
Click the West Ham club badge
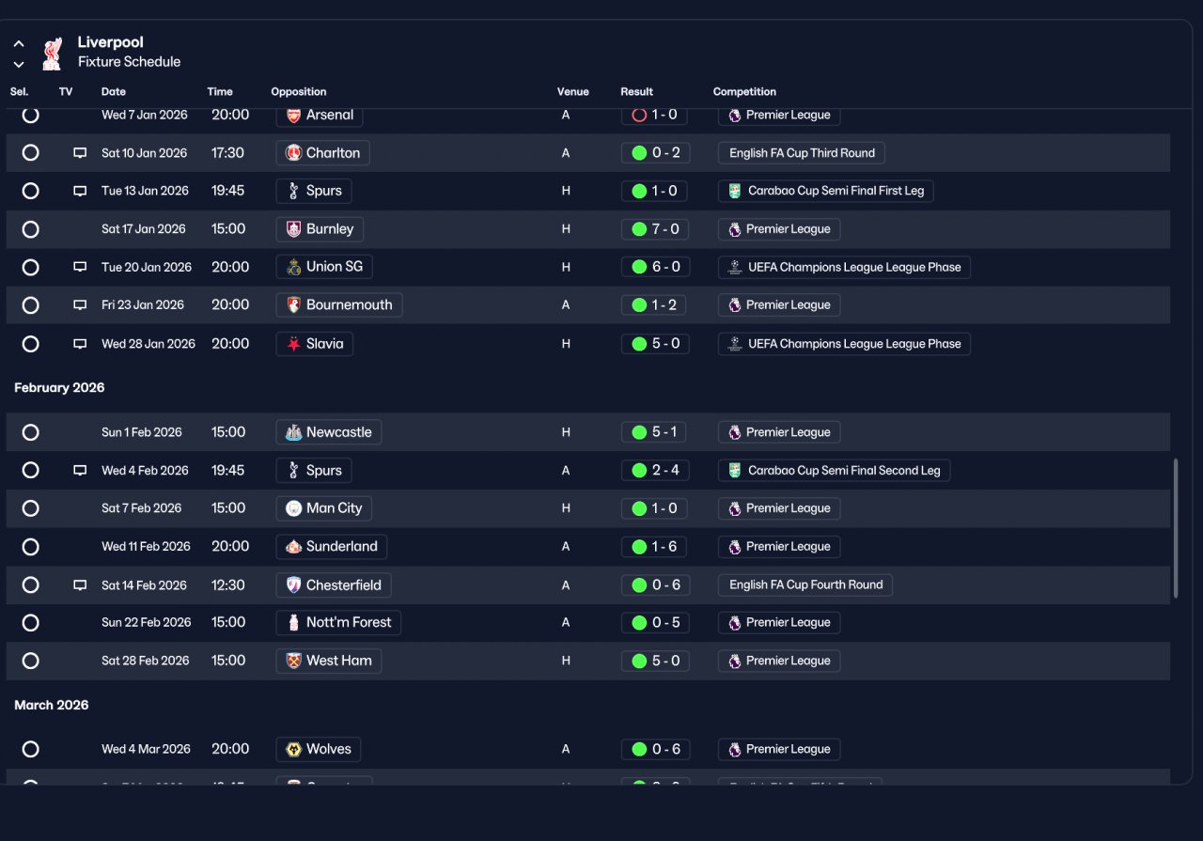tap(294, 661)
